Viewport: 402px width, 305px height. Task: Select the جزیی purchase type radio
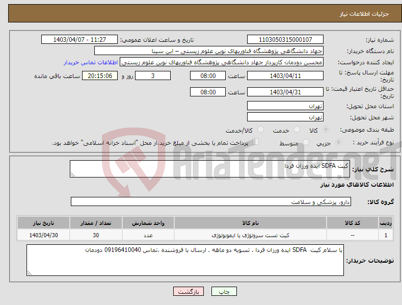point(338,142)
